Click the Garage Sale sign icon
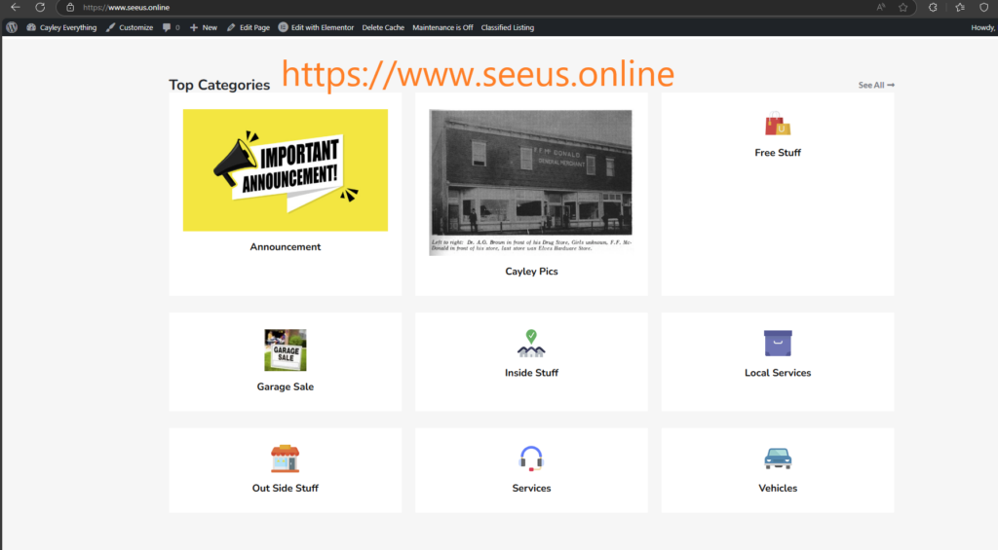 [x=285, y=349]
